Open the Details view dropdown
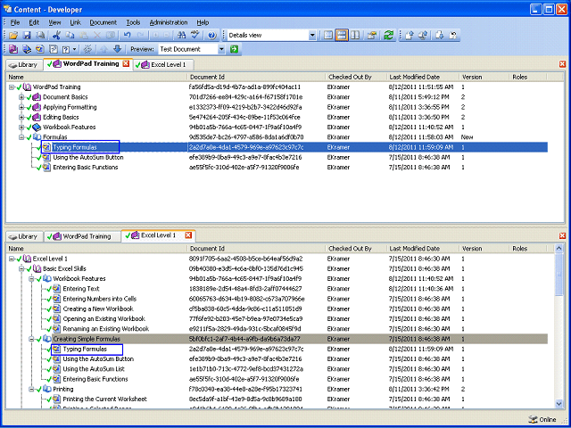The height and width of the screenshot is (428, 571). 312,36
